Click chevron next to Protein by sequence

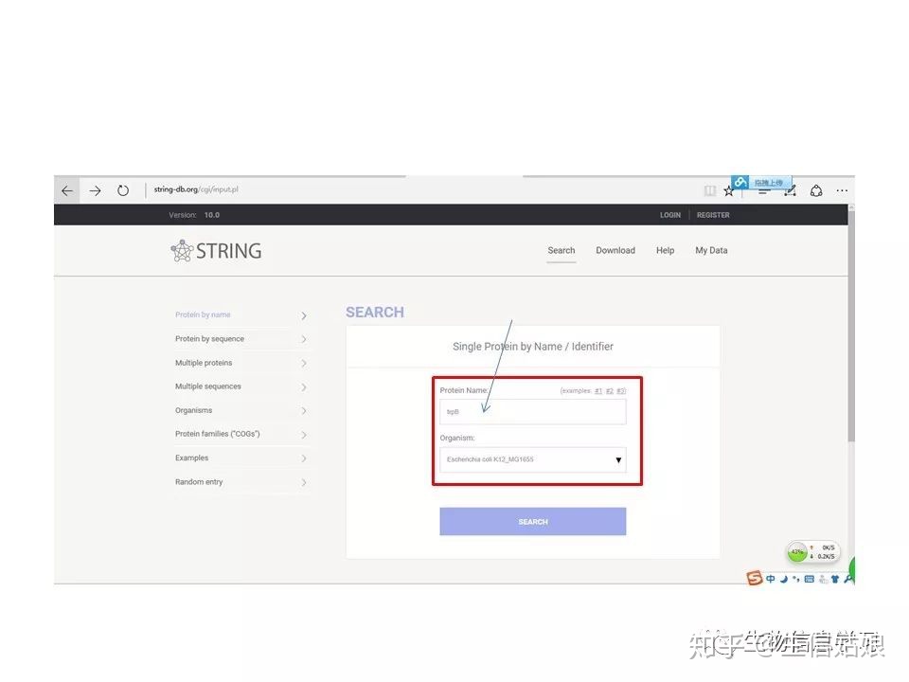[x=304, y=339]
